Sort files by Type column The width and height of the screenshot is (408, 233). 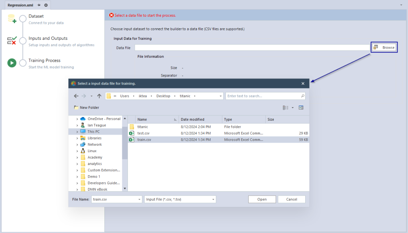[243, 119]
